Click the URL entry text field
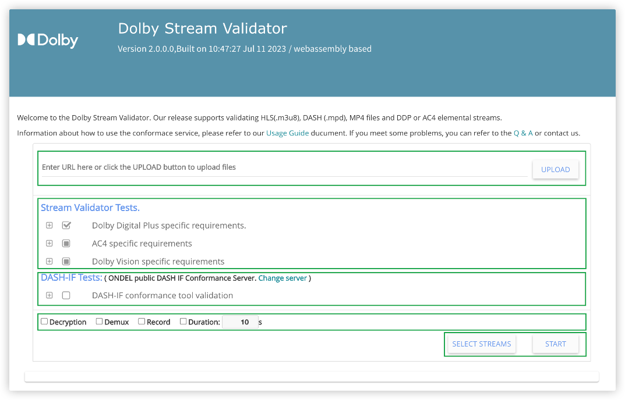The width and height of the screenshot is (625, 400). [x=284, y=167]
